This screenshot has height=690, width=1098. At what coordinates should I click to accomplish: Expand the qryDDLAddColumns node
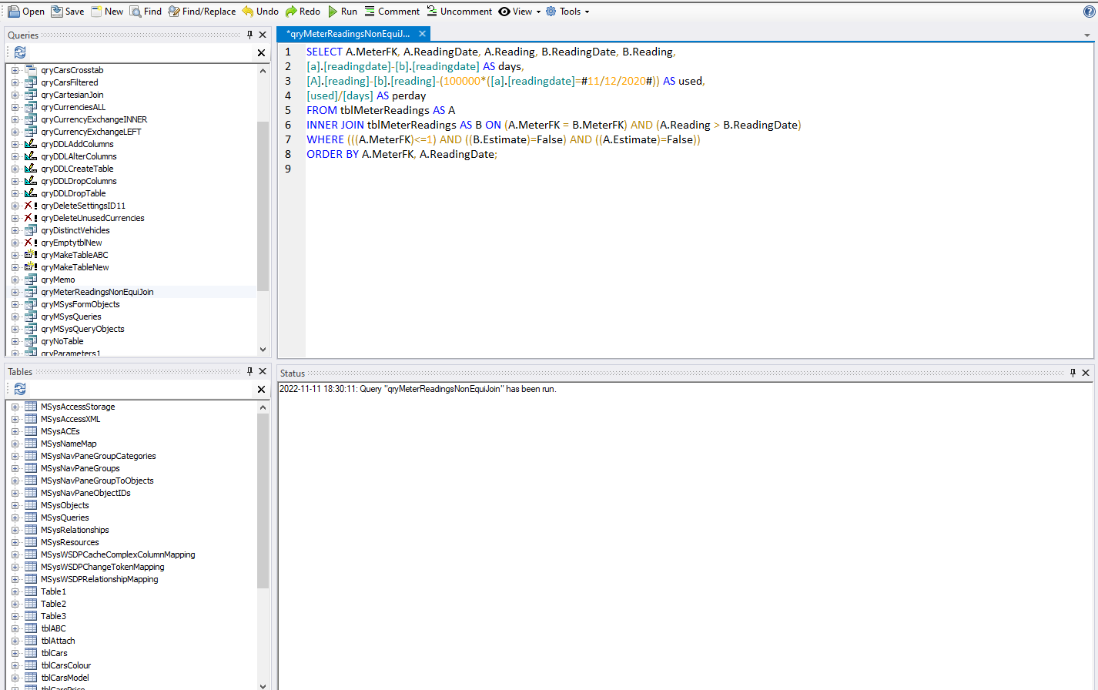click(x=15, y=144)
